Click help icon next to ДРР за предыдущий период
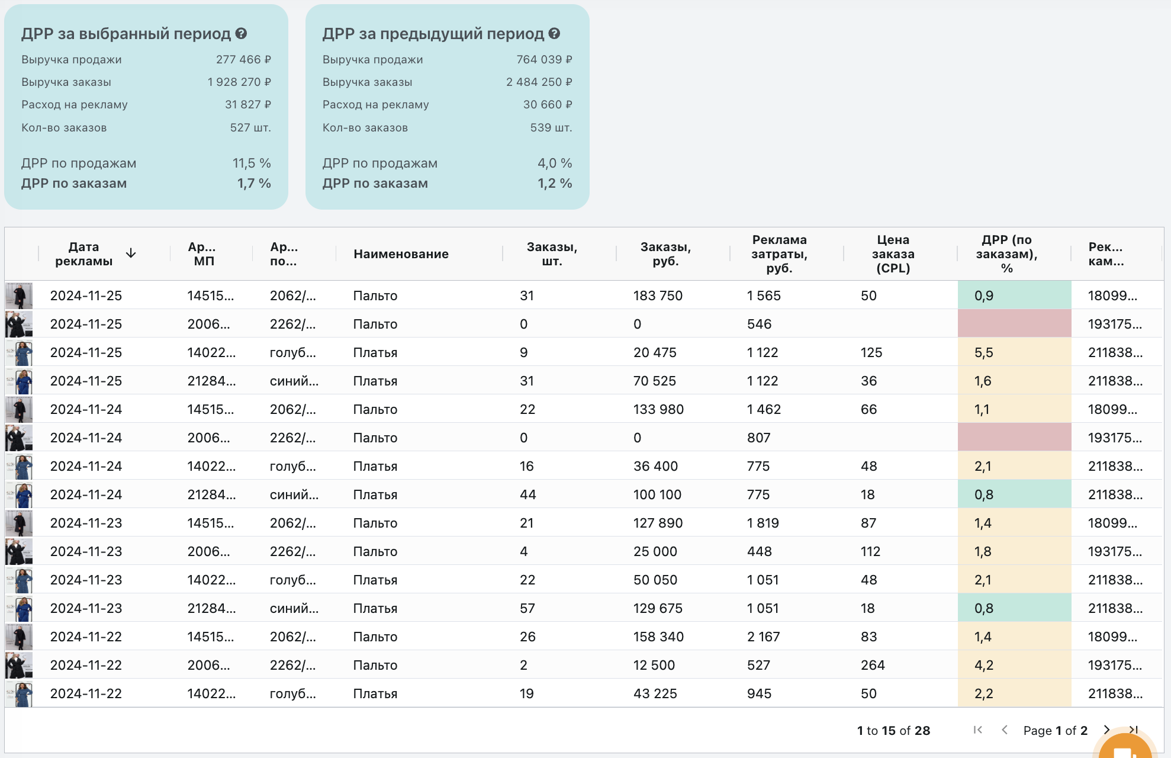 554,34
